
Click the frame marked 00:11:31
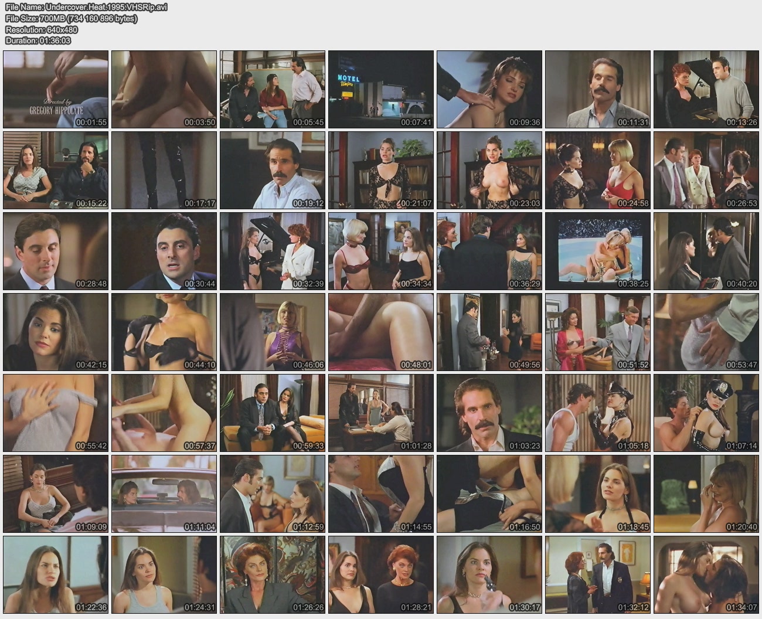pos(598,89)
